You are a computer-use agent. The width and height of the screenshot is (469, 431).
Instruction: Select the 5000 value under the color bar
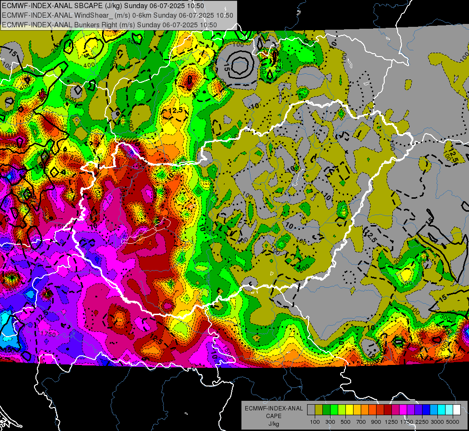453,422
